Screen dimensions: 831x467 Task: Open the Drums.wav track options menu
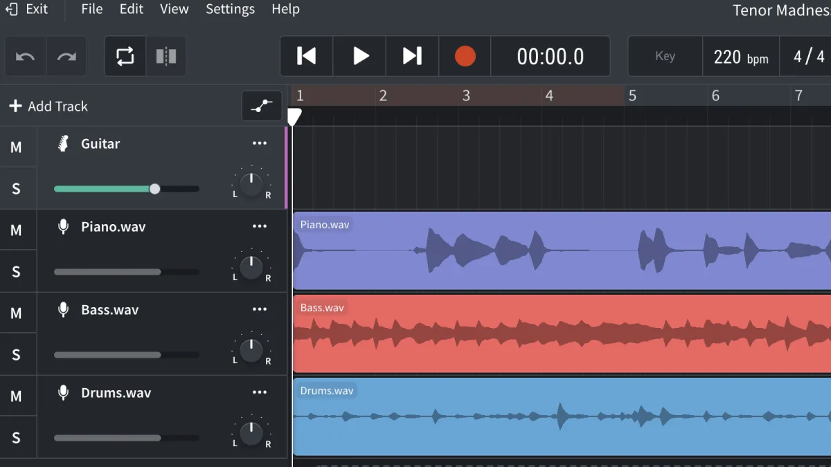pyautogui.click(x=260, y=392)
